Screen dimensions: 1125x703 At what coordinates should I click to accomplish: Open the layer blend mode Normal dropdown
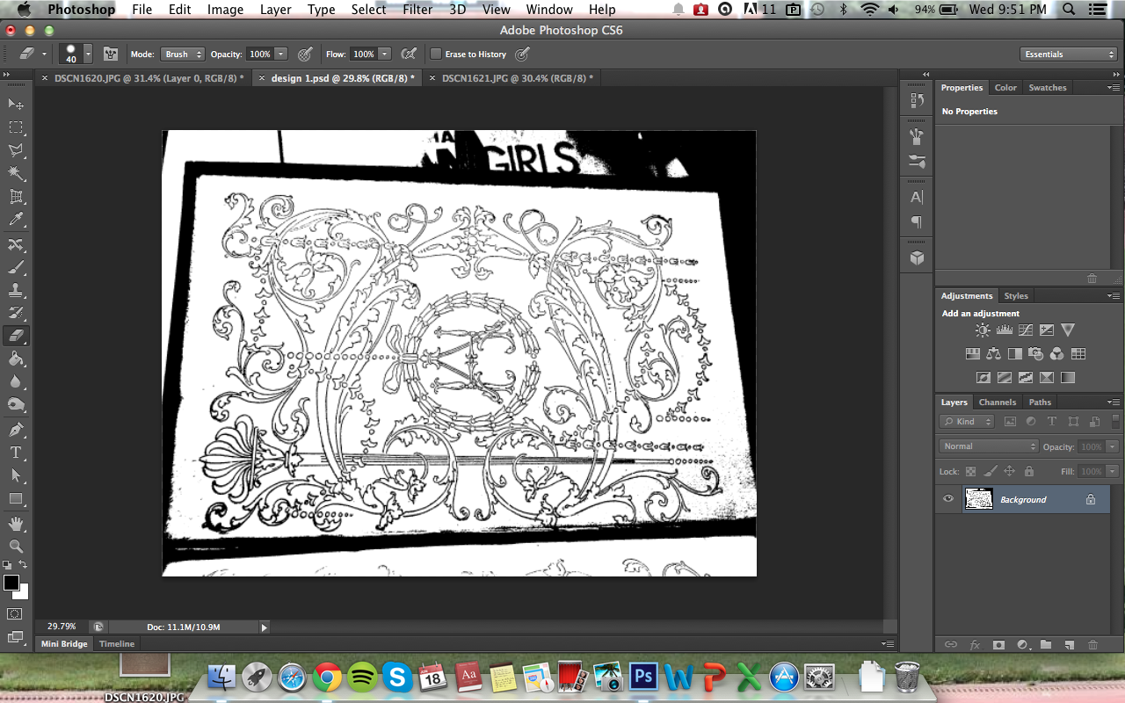(x=989, y=446)
